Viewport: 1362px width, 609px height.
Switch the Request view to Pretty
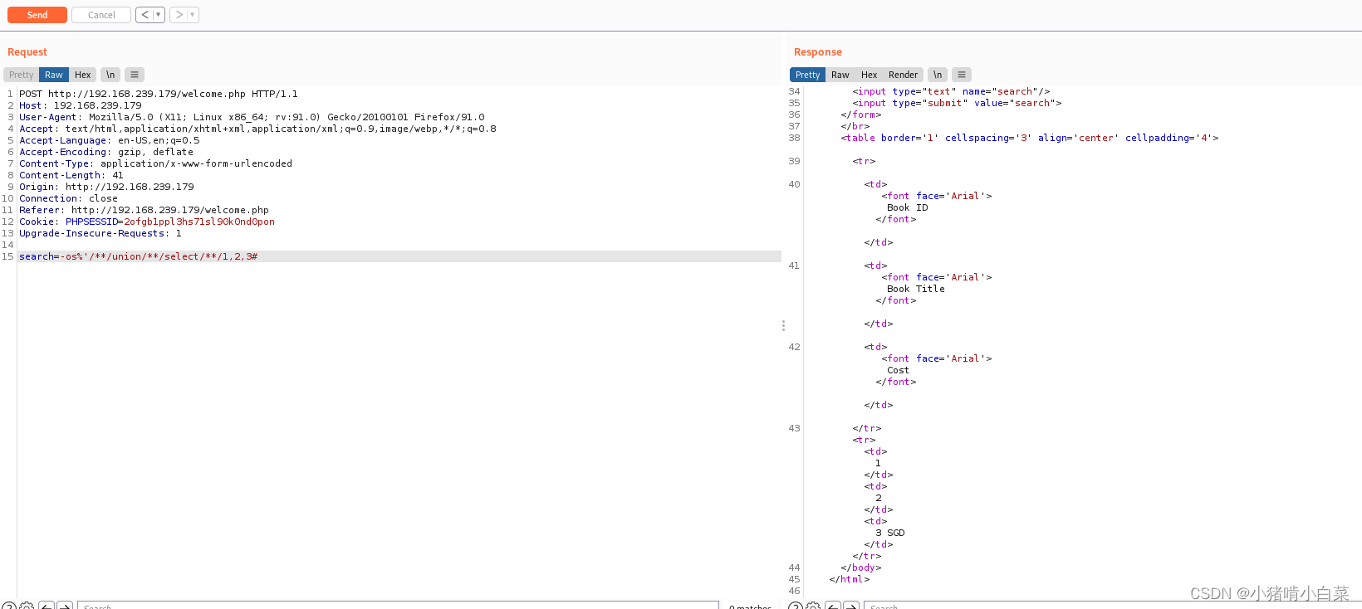click(x=22, y=75)
